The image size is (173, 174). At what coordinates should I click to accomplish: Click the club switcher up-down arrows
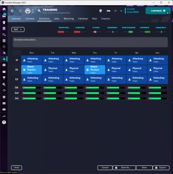pos(33,11)
